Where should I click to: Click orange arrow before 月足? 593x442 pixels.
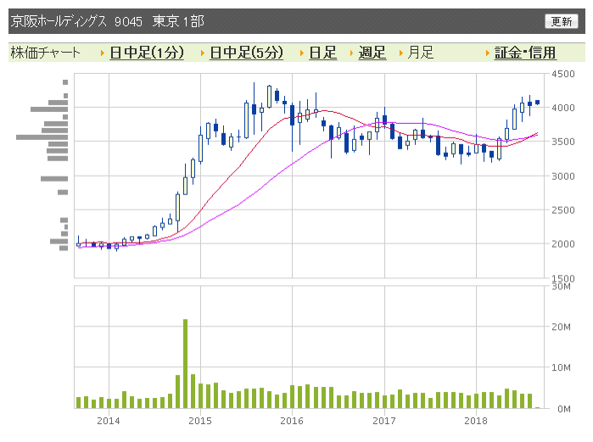(401, 53)
